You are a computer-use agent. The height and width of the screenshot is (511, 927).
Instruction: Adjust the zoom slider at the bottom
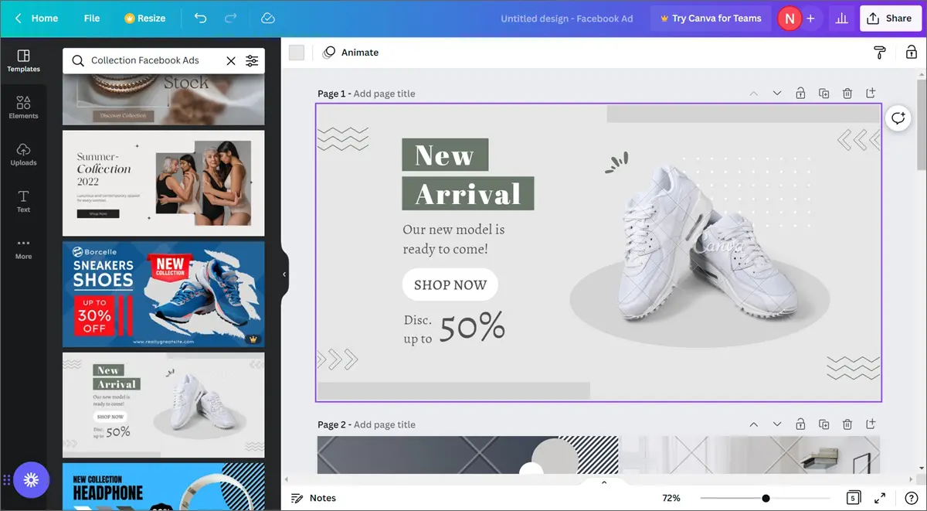[765, 498]
